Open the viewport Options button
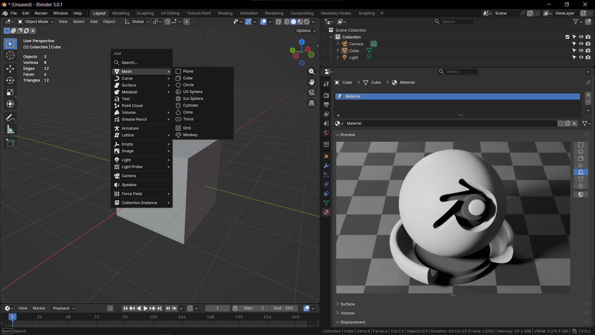The image size is (595, 335). pos(306,31)
